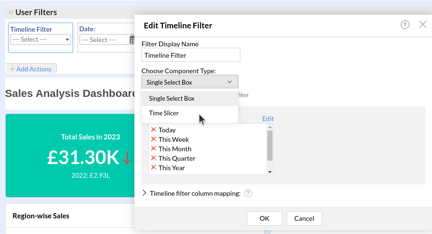
Task: Click the options list scrollbar down arrow
Action: pyautogui.click(x=270, y=172)
